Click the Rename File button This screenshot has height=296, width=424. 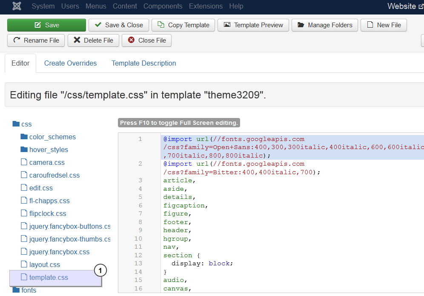pyautogui.click(x=36, y=40)
